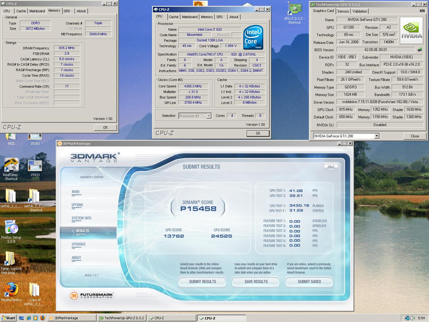This screenshot has width=429, height=322.
Task: Click the Windows Start button
Action: click(x=8, y=318)
